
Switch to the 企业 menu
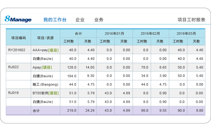tap(80, 20)
